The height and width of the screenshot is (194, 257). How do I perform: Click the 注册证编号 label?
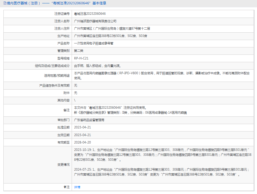[x=62, y=14]
